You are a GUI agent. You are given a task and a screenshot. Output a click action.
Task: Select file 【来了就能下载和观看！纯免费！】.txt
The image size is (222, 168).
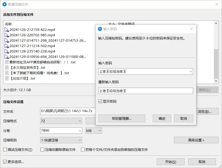pos(39,73)
